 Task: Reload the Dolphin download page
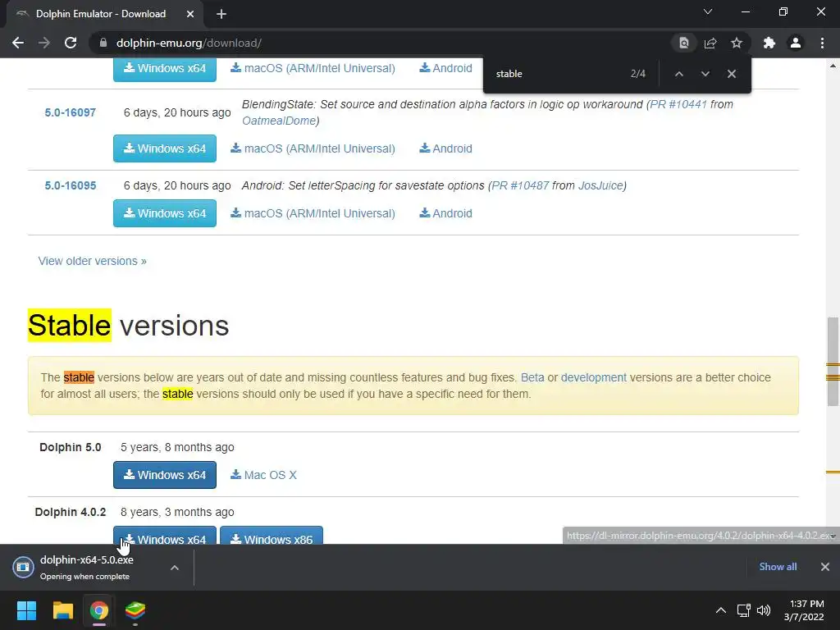tap(71, 43)
